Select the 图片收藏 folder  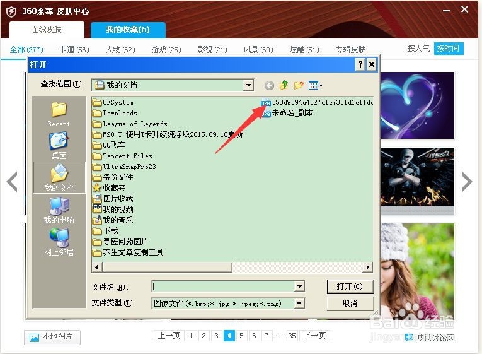[x=113, y=199]
